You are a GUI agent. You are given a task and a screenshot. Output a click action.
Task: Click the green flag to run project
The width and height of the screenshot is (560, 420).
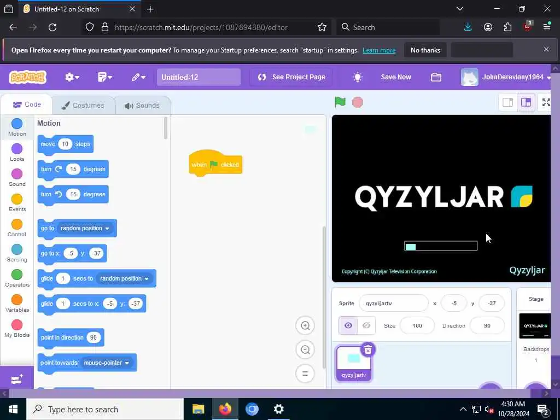340,102
